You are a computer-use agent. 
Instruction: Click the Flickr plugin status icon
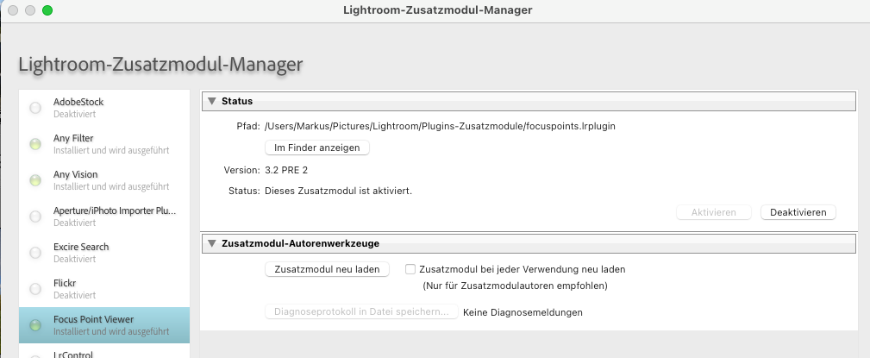(x=35, y=289)
